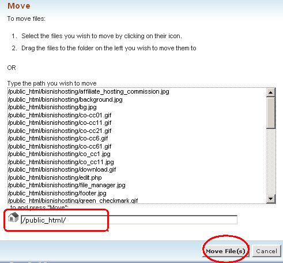Click the scrollbar down arrow

coord(271,198)
